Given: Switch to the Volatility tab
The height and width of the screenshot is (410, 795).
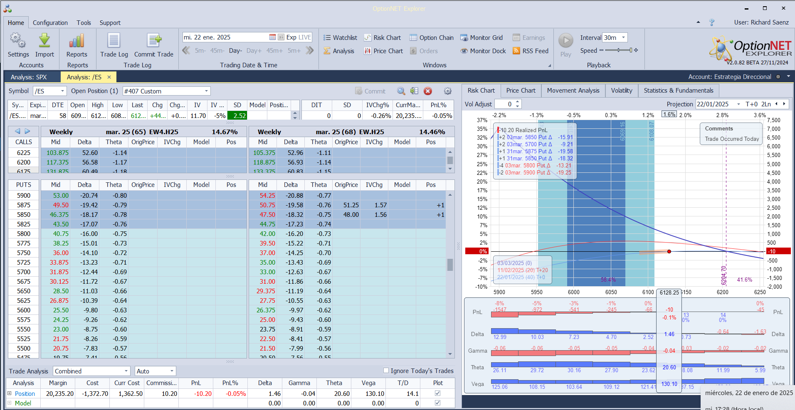Looking at the screenshot, I should point(621,91).
